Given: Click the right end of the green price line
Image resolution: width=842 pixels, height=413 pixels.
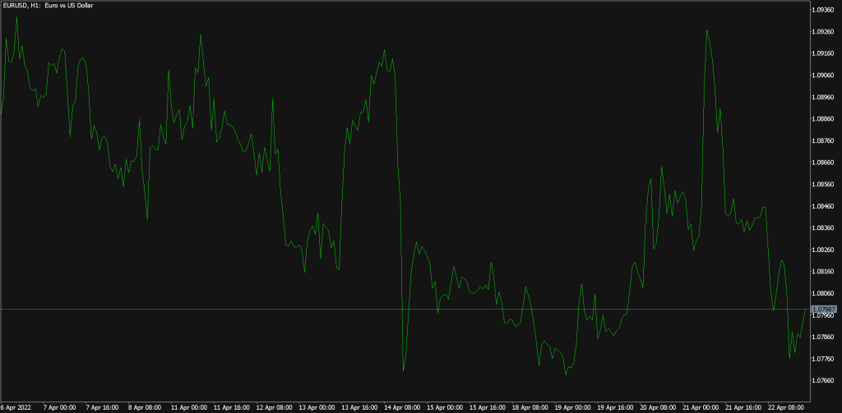Looking at the screenshot, I should (x=805, y=310).
